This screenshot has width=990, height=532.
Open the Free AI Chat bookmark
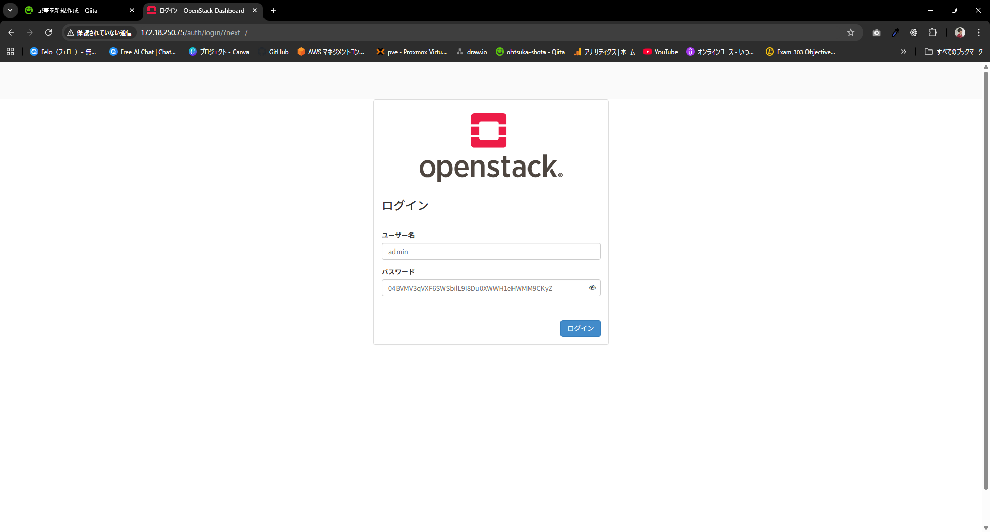coord(143,52)
